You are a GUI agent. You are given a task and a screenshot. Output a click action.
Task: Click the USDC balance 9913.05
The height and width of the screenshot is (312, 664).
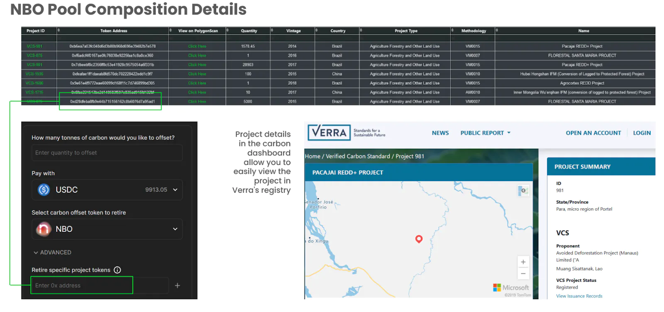156,190
